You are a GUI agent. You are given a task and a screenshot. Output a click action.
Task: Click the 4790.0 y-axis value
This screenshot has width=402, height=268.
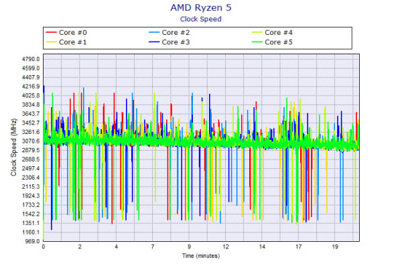31,59
